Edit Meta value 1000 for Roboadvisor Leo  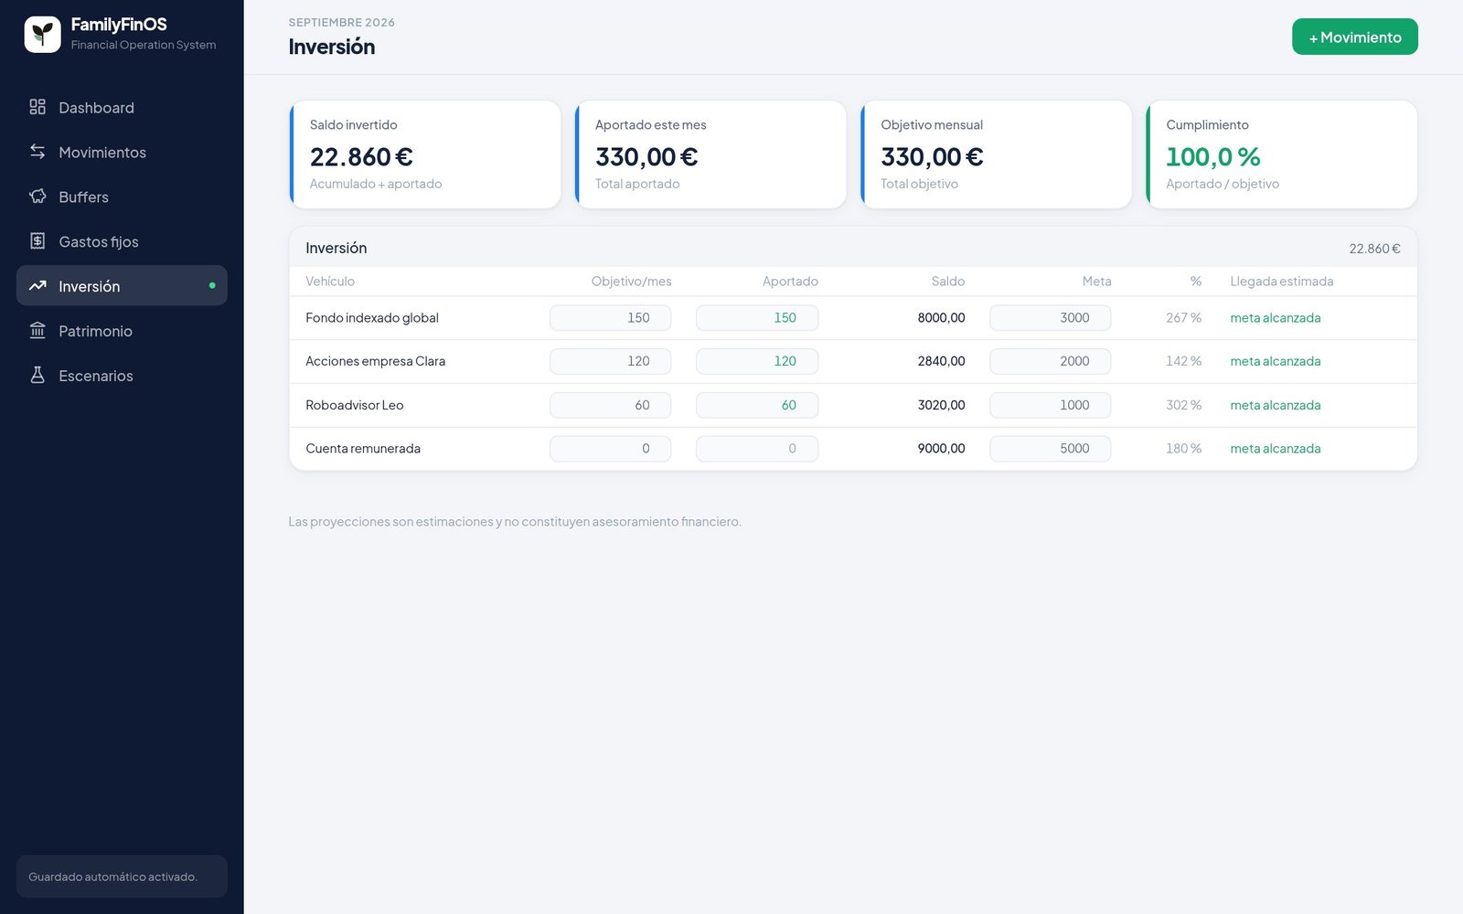[x=1050, y=405]
